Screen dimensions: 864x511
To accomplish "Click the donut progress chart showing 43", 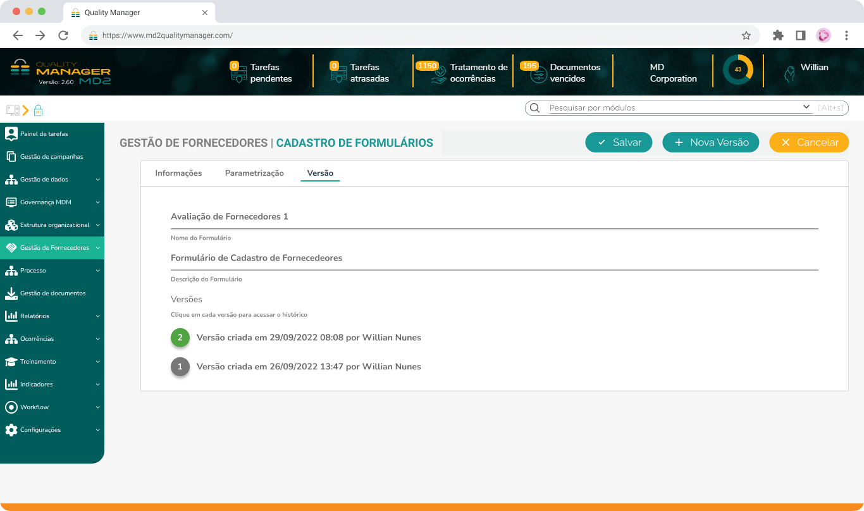I will [x=738, y=70].
